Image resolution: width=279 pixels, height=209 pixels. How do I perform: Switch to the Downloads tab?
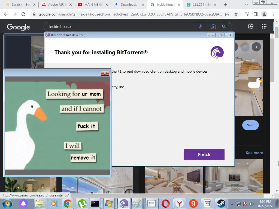129,5
